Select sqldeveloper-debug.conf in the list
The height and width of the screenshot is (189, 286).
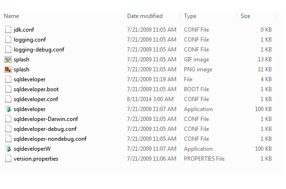[45, 129]
